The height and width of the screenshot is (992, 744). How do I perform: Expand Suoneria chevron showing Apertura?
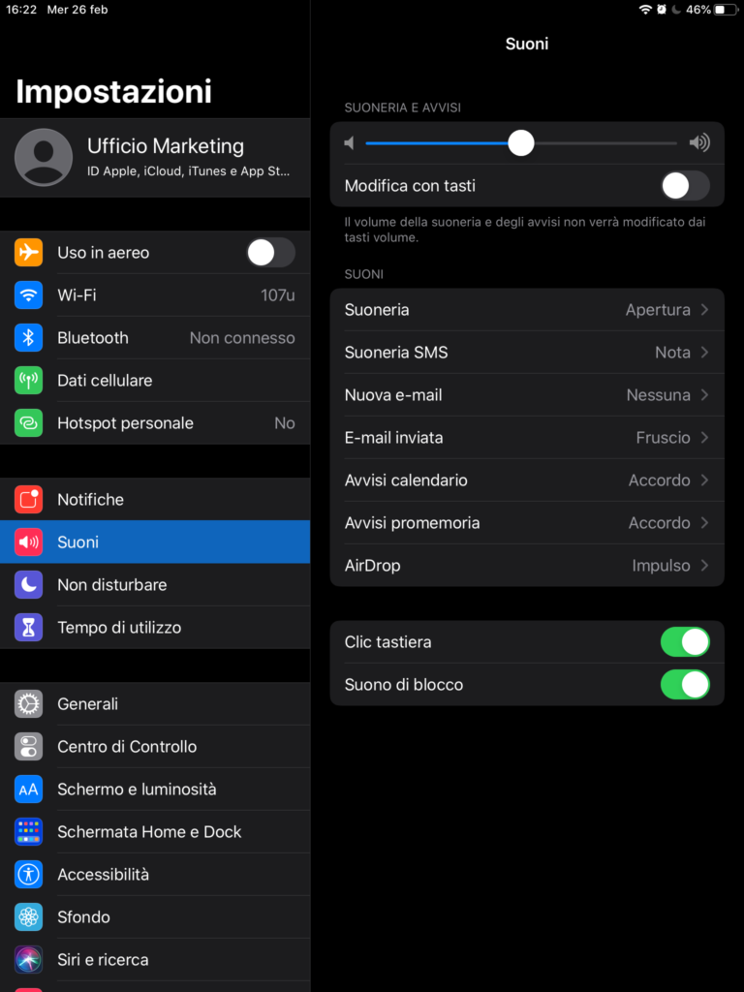704,310
